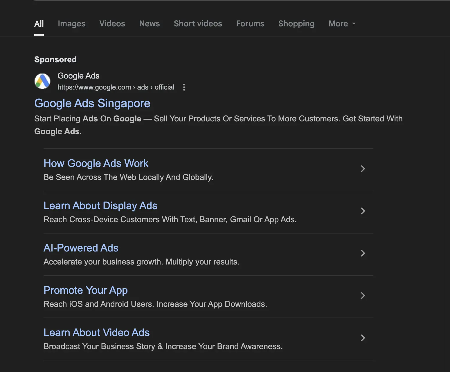Click the Google Ads advertiser name

[x=78, y=76]
